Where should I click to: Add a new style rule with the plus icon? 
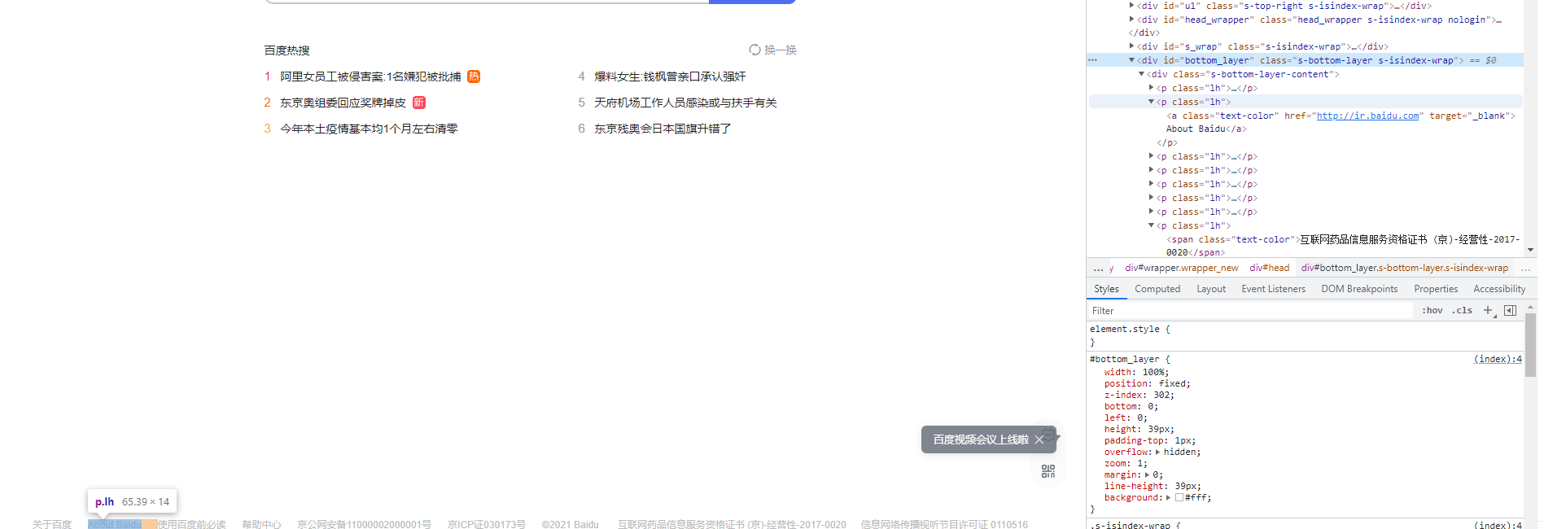tap(1489, 310)
